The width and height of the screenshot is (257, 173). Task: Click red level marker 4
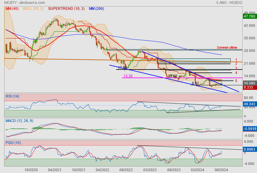236,73
